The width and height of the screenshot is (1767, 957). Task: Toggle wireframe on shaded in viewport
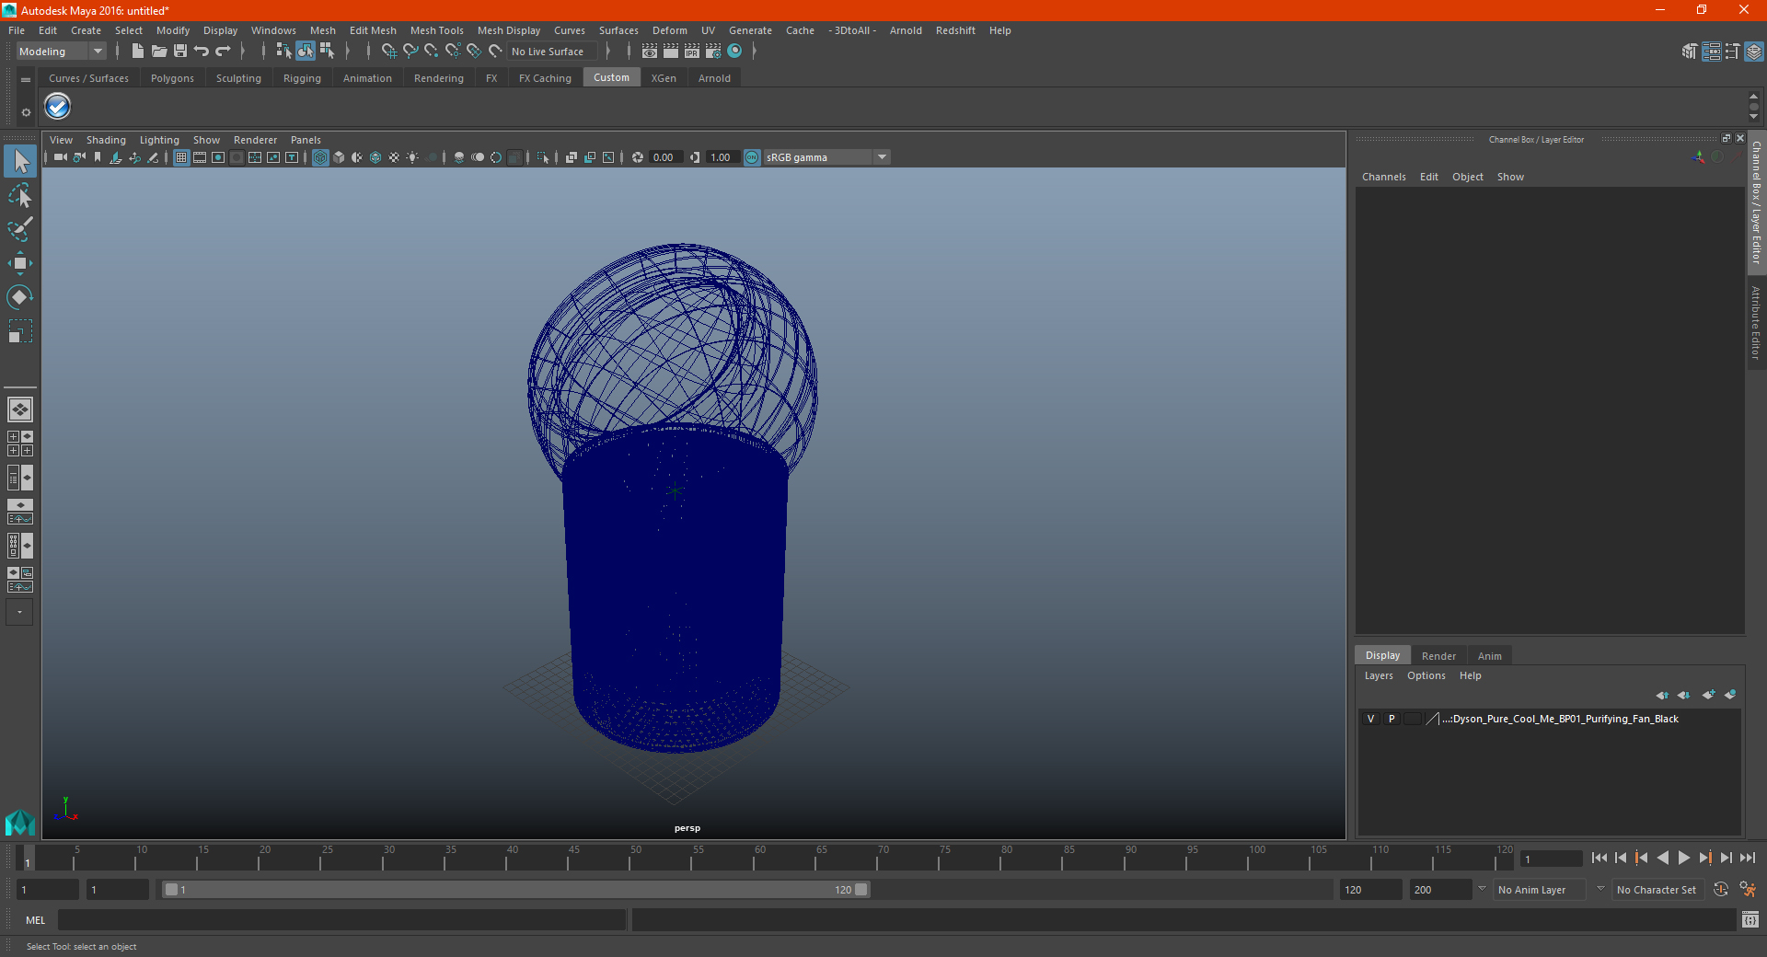375,157
